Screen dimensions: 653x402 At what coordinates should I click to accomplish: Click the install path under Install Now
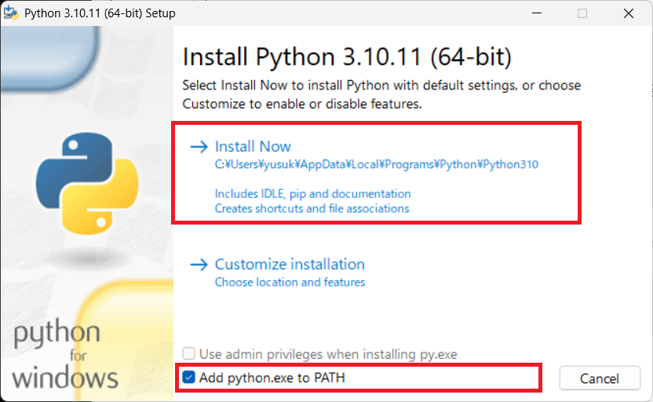click(376, 165)
